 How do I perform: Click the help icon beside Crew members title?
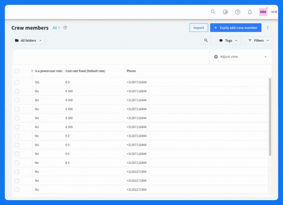tap(65, 28)
